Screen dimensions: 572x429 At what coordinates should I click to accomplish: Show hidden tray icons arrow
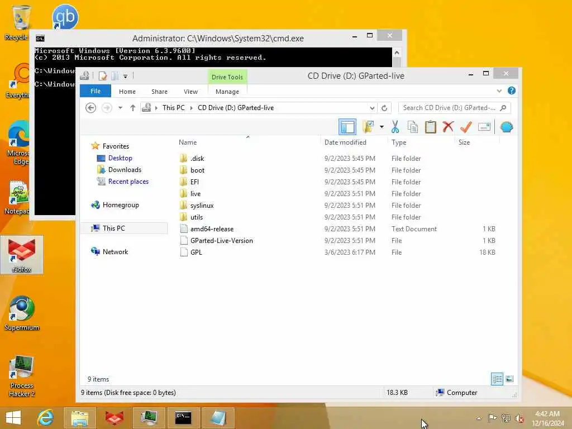[479, 418]
